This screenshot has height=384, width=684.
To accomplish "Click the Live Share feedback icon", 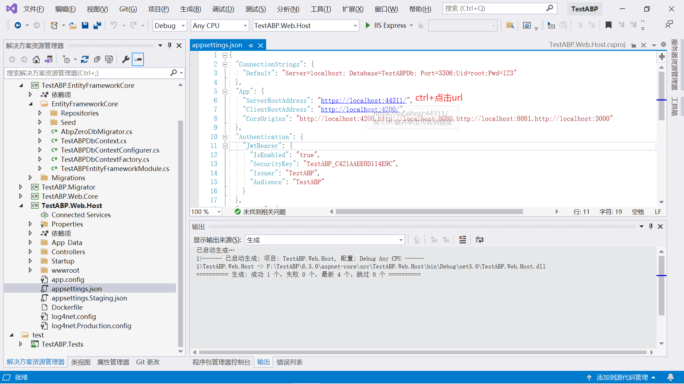I will click(x=669, y=25).
